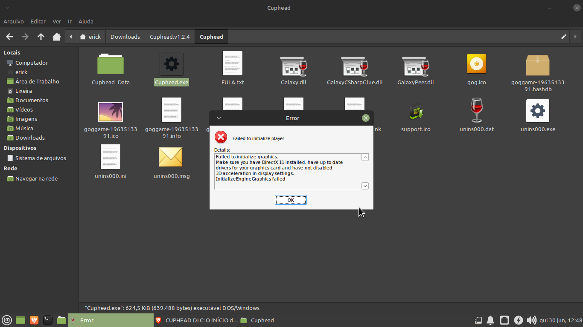Open the Ir menu
Viewport: 583px width, 327px height.
click(x=70, y=21)
